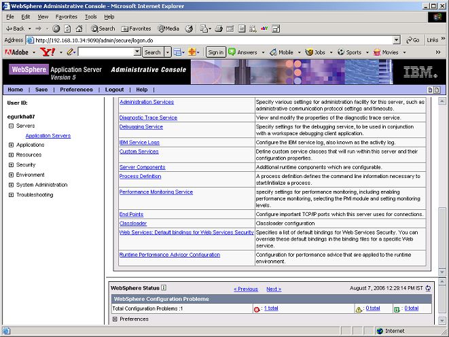449x337 pixels.
Task: Click Next in the WebSphere Status panel
Action: [x=274, y=289]
